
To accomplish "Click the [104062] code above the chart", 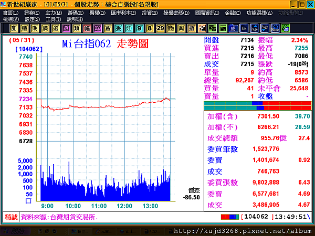I will [x=29, y=49].
